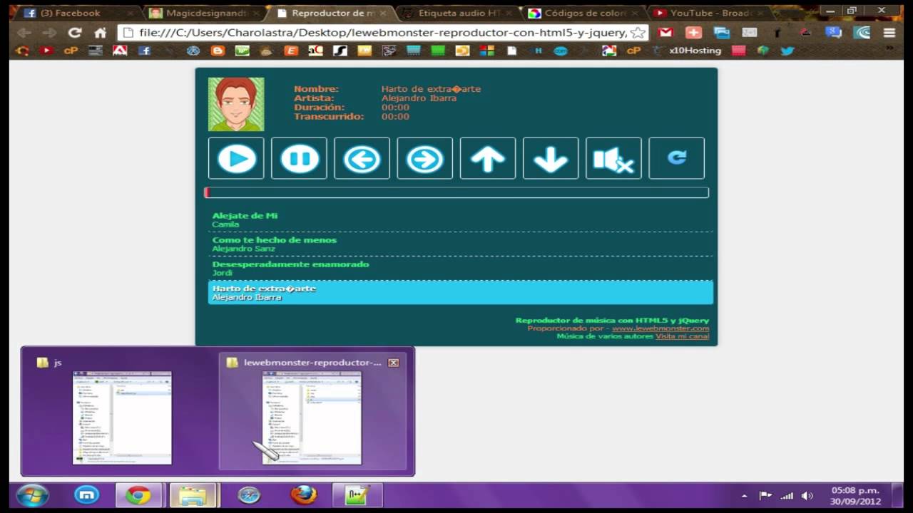
Task: Lower the player volume with the down arrow
Action: (x=551, y=158)
